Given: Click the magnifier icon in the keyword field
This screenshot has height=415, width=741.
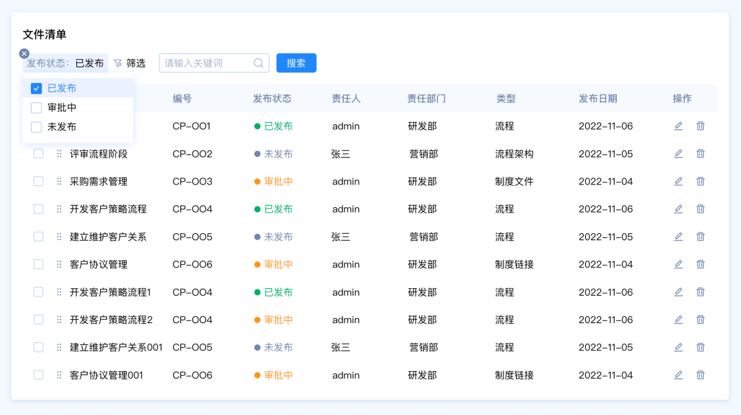Looking at the screenshot, I should [259, 63].
